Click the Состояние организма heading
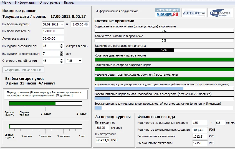This screenshot has width=235, height=149. point(114,21)
